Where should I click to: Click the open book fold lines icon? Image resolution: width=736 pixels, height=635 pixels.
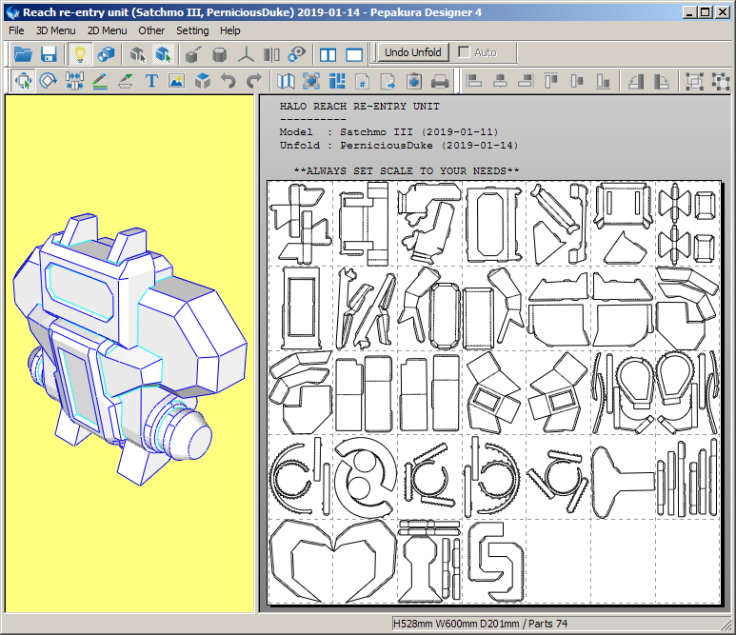[x=286, y=81]
